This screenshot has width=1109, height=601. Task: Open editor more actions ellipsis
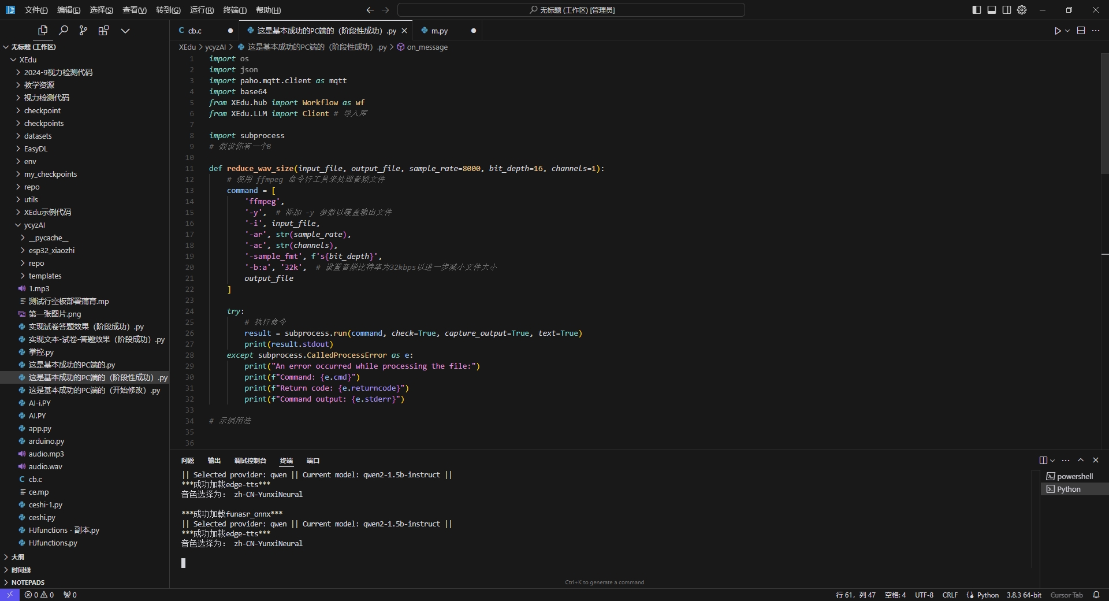coord(1096,31)
